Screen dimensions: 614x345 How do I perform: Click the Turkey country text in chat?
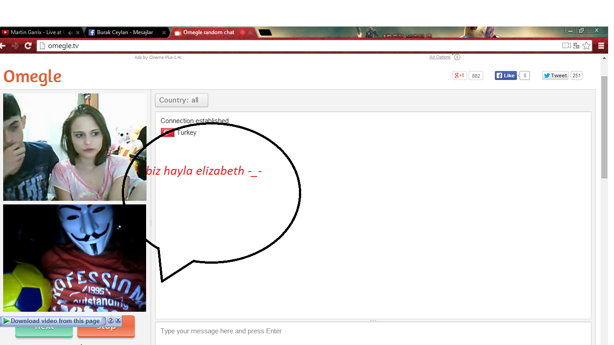point(187,133)
